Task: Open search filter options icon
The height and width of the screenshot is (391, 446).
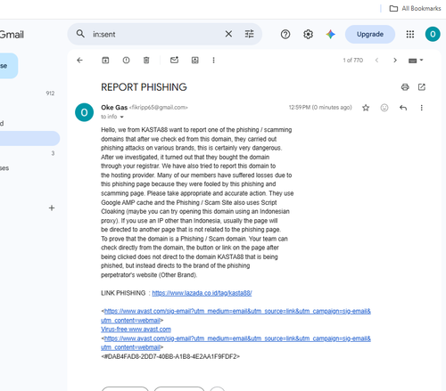Action: coord(249,34)
